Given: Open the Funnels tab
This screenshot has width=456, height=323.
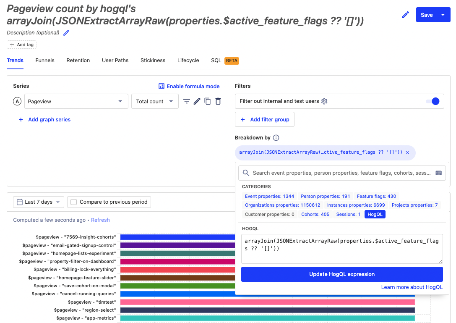Looking at the screenshot, I should point(45,60).
